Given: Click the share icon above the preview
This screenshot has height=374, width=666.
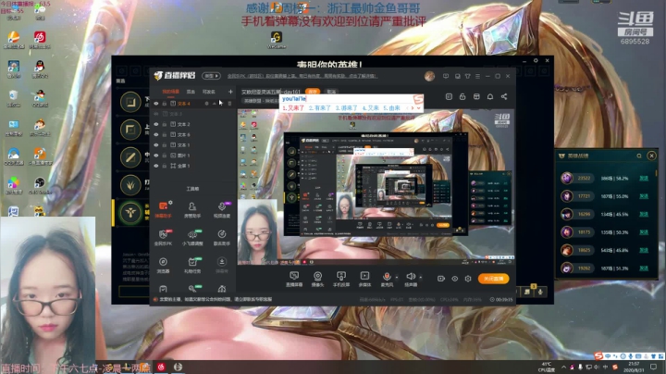Looking at the screenshot, I should pyautogui.click(x=504, y=97).
